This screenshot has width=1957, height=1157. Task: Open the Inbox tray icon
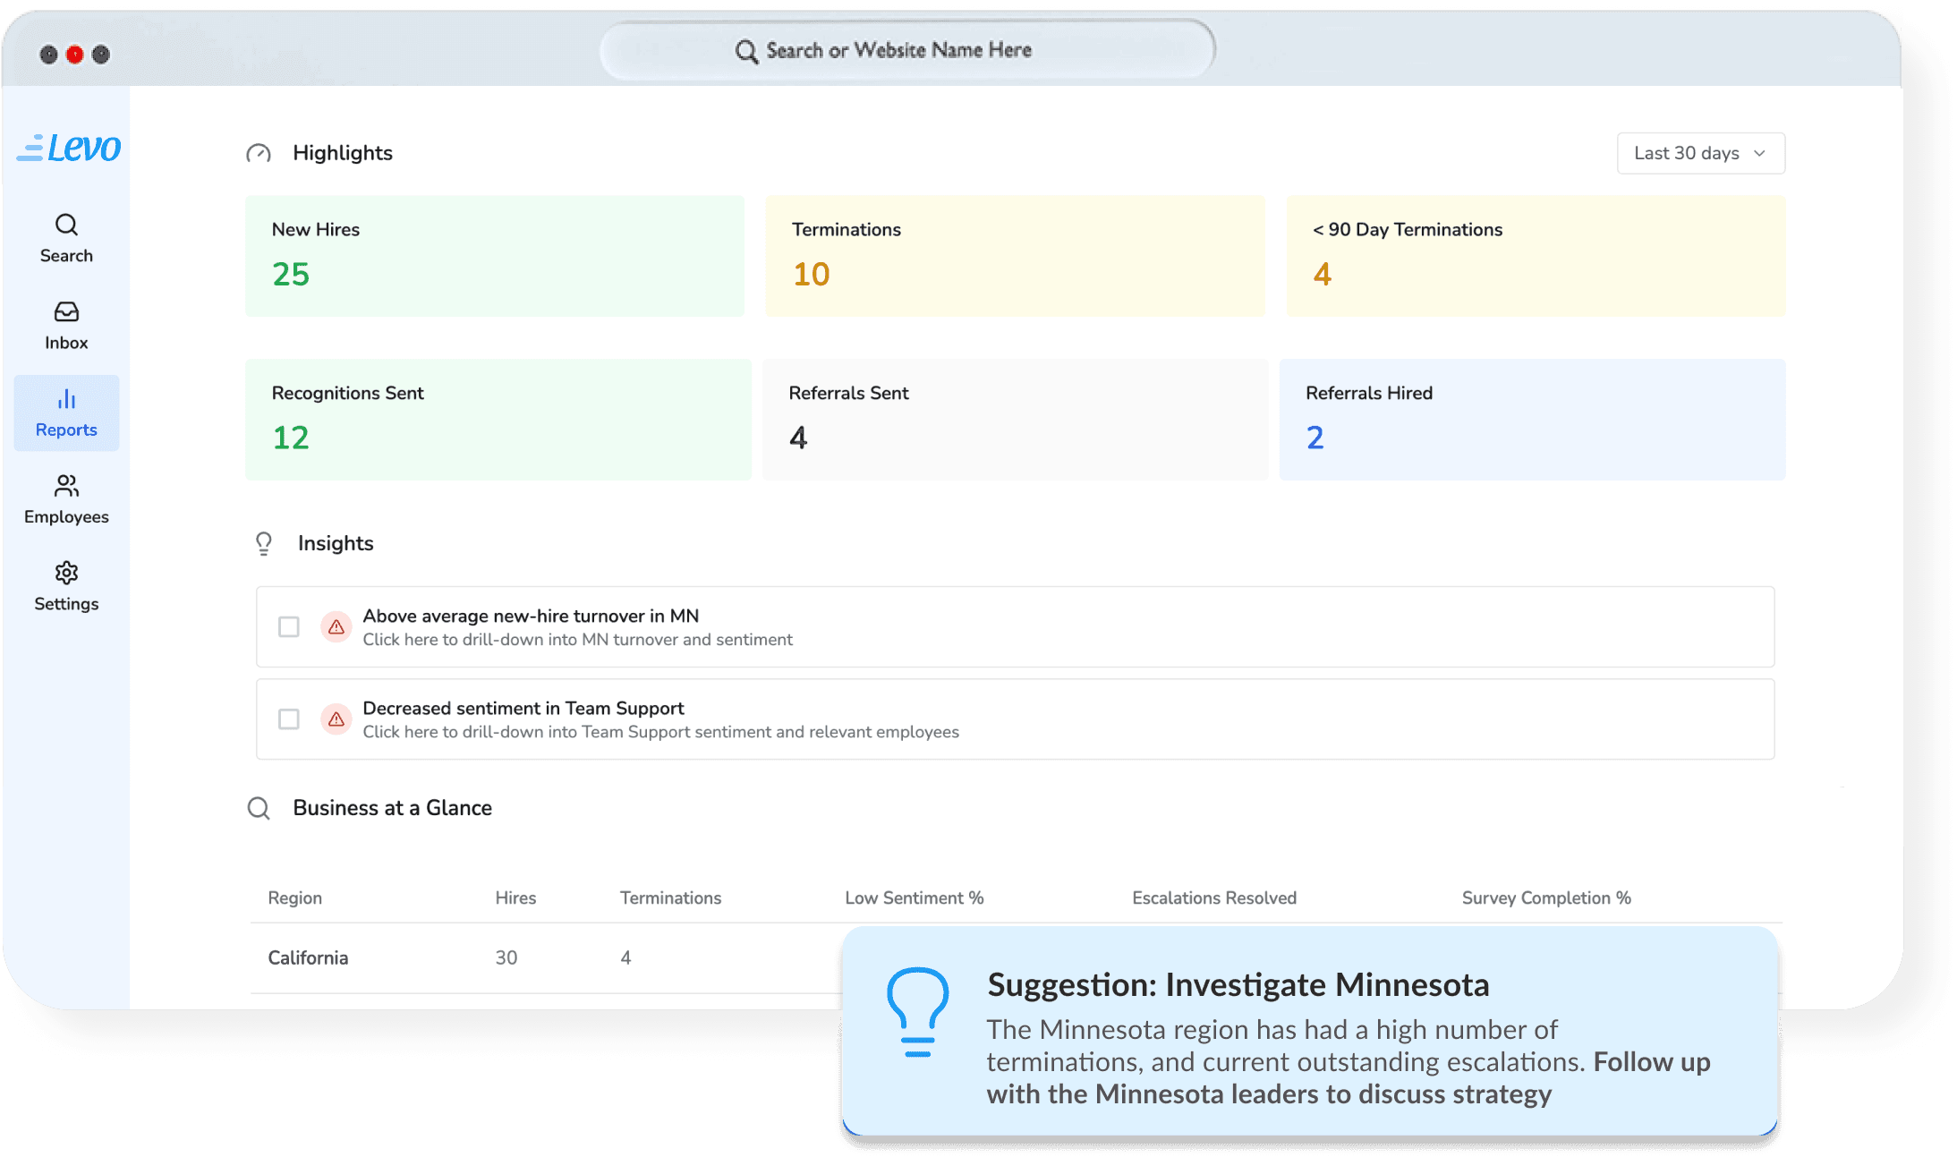coord(66,312)
